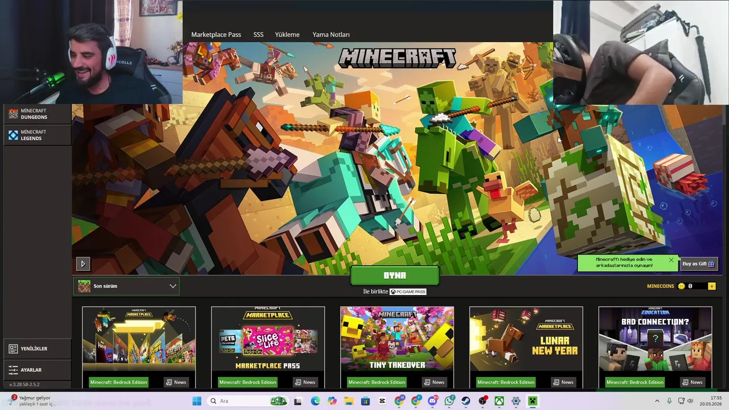Open Discord from the taskbar
The height and width of the screenshot is (410, 729).
[432, 401]
